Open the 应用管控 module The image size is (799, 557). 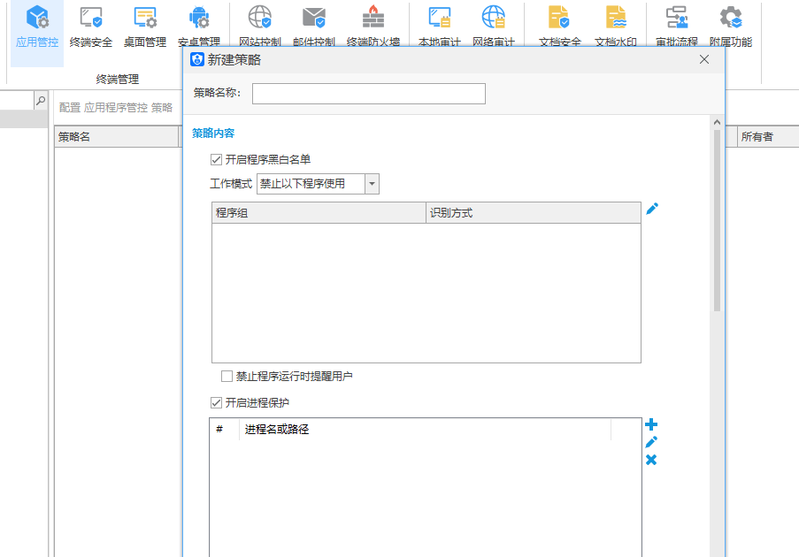click(37, 26)
